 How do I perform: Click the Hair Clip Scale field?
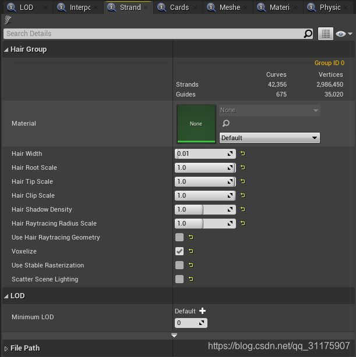tap(205, 195)
